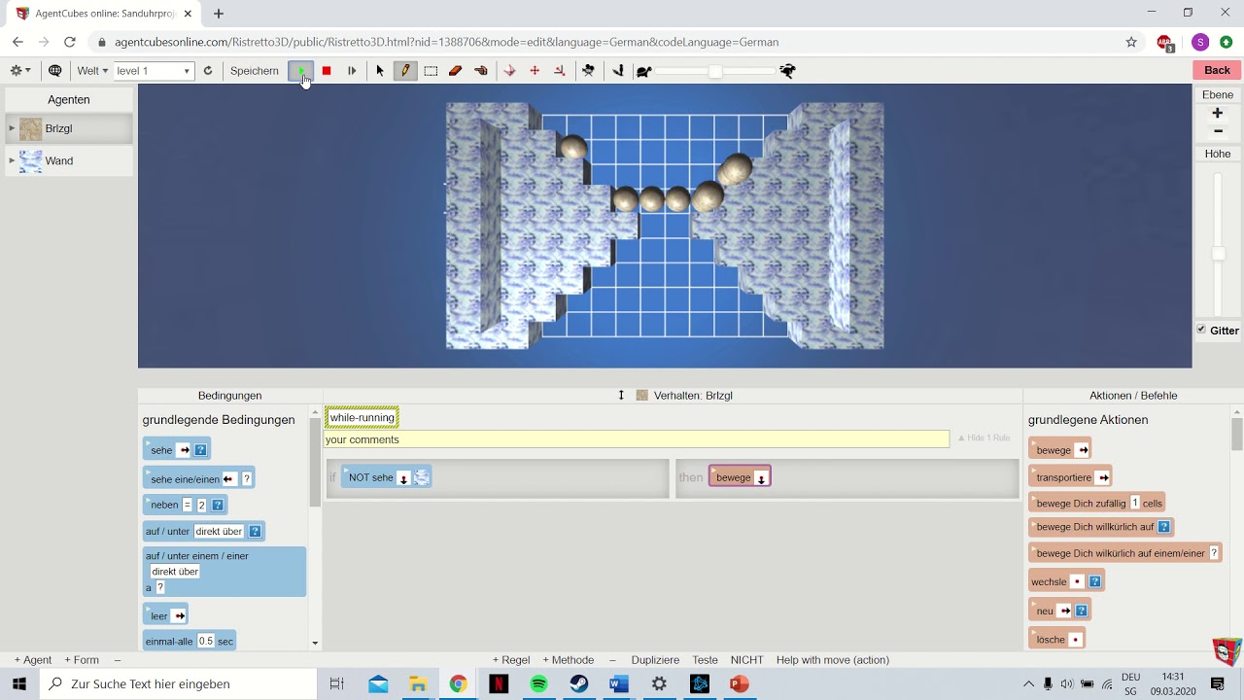The height and width of the screenshot is (700, 1244).
Task: Select the eraser tool
Action: tap(455, 70)
